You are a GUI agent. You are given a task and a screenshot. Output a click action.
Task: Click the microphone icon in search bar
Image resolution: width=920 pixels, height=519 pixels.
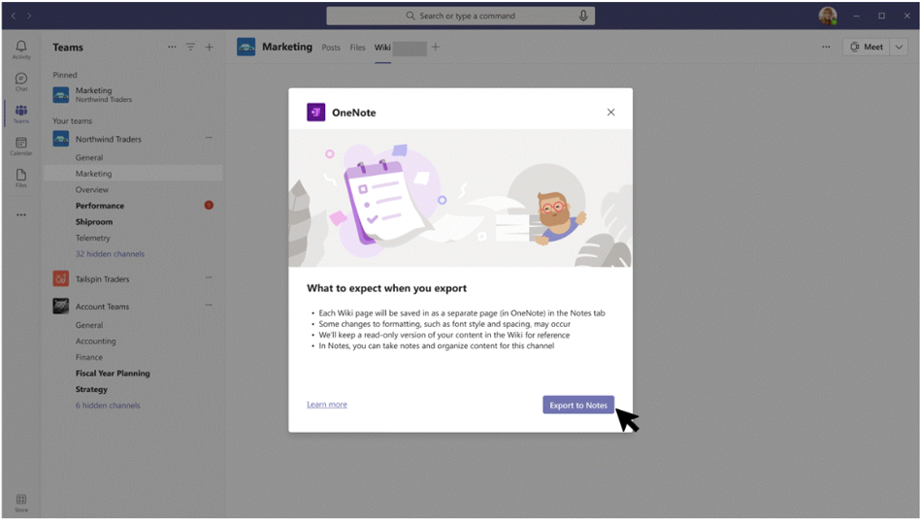[583, 16]
